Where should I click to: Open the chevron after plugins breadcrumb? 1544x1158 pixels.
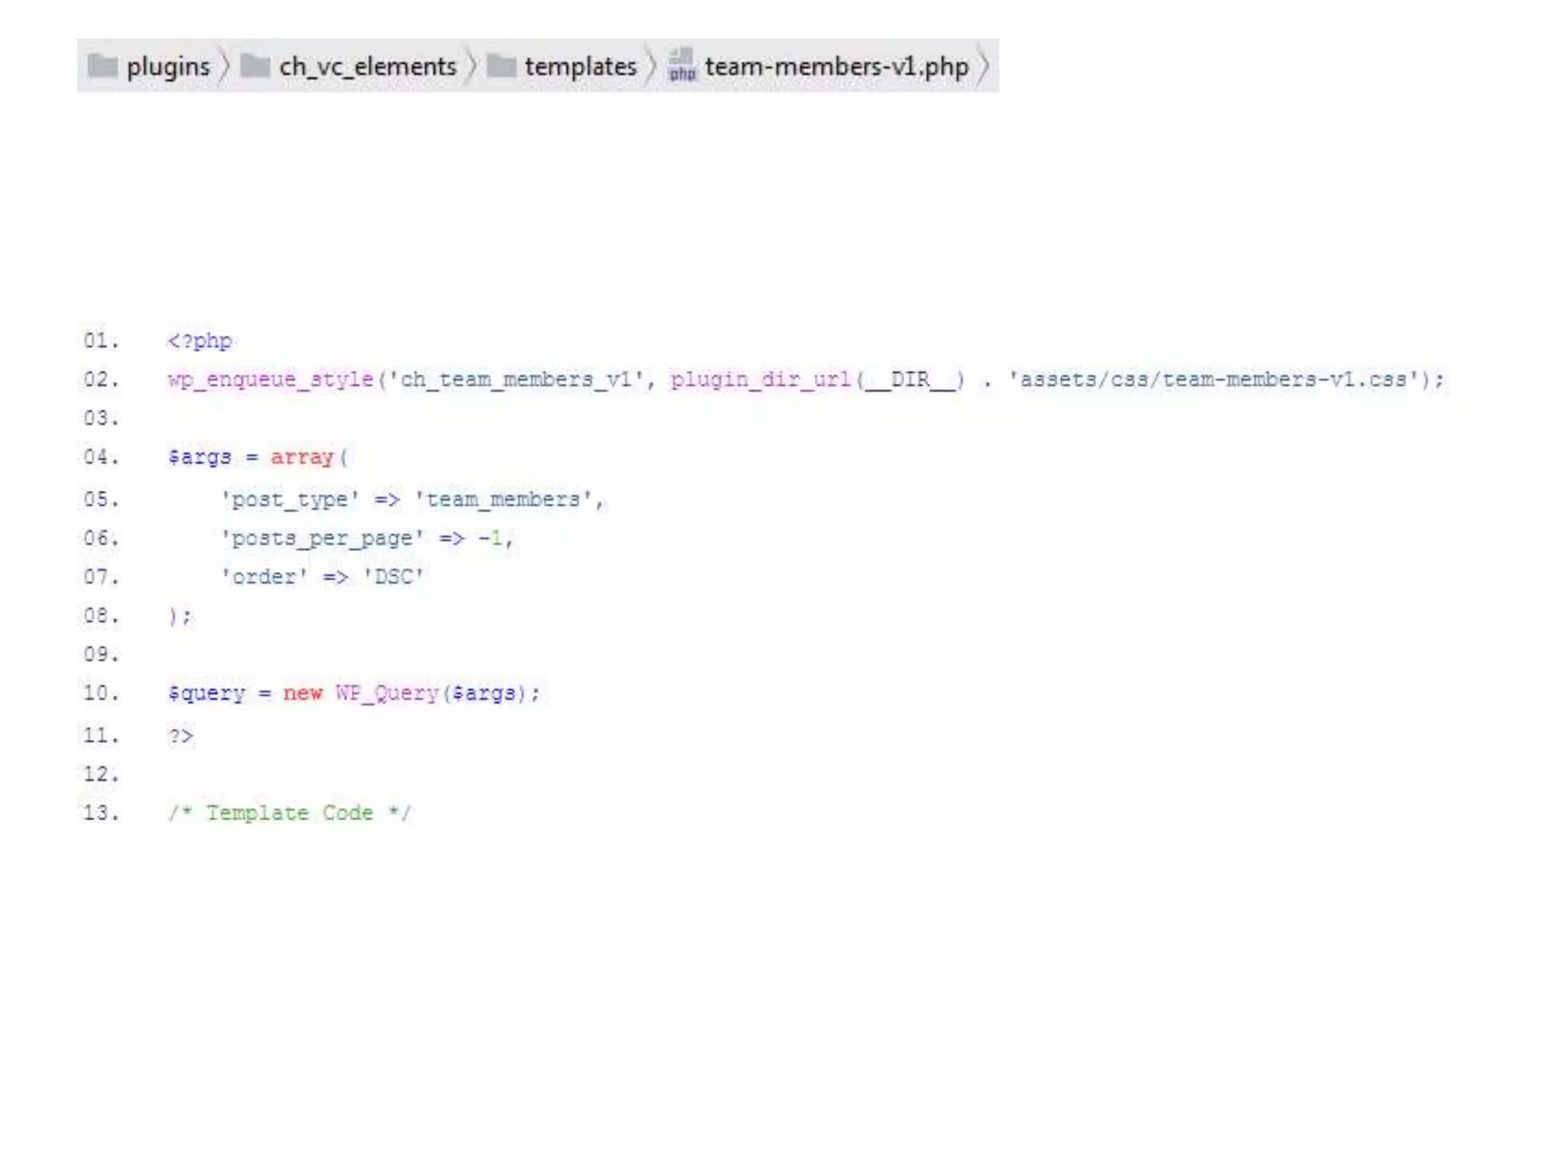[x=224, y=66]
